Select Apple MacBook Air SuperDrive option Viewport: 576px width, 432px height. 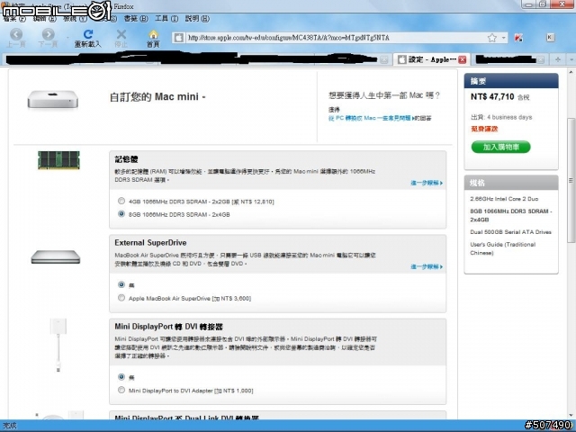pos(121,298)
